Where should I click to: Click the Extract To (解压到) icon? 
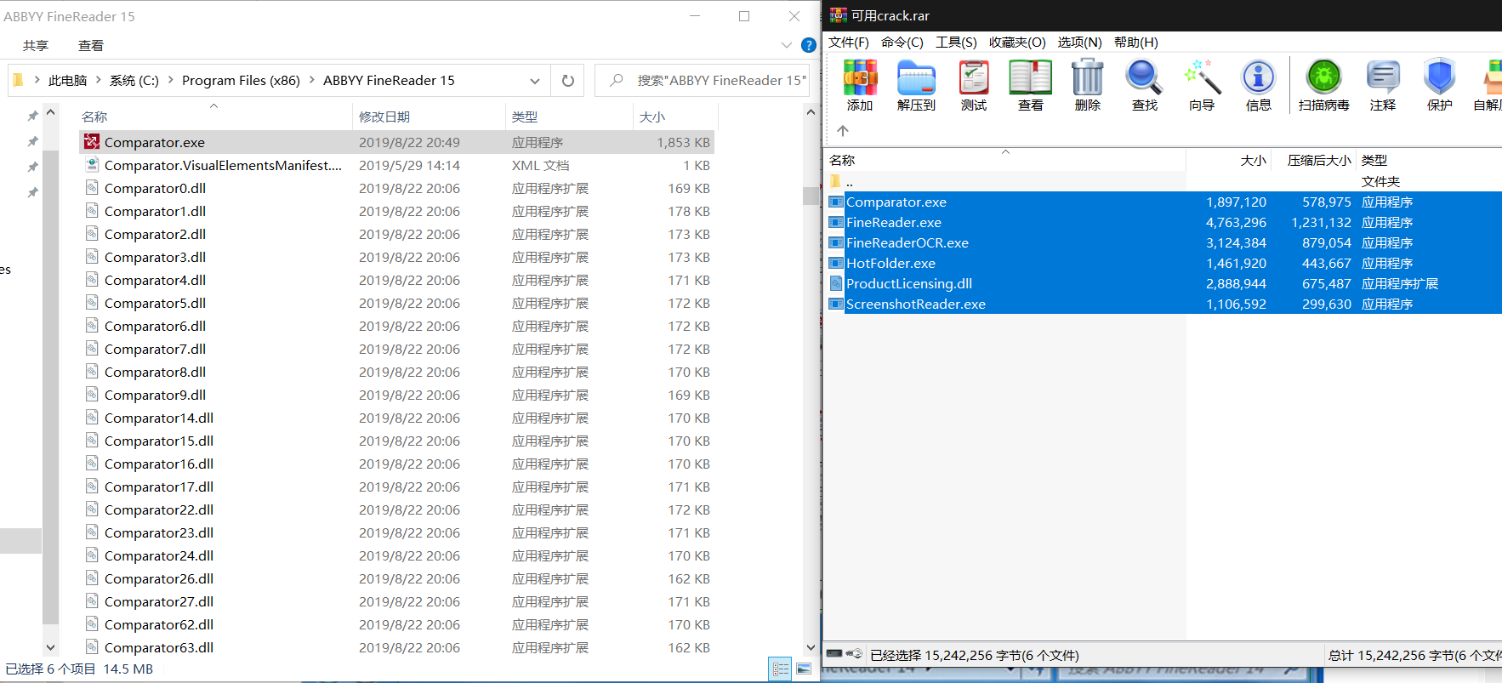[x=916, y=77]
